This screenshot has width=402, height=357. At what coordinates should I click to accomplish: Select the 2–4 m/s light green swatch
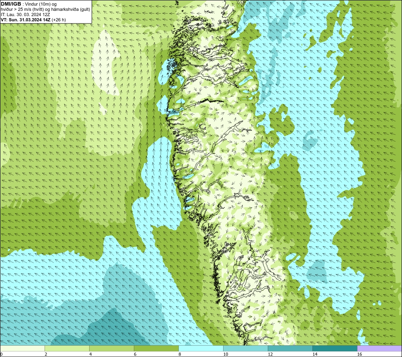[x=67, y=348]
